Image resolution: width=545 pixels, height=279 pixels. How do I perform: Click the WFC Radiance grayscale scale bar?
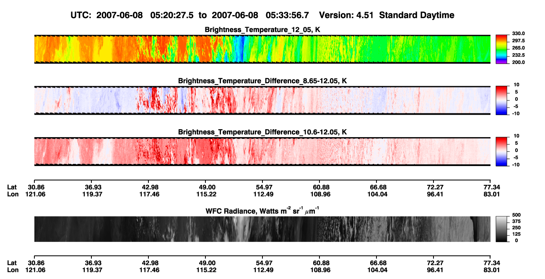[501, 229]
